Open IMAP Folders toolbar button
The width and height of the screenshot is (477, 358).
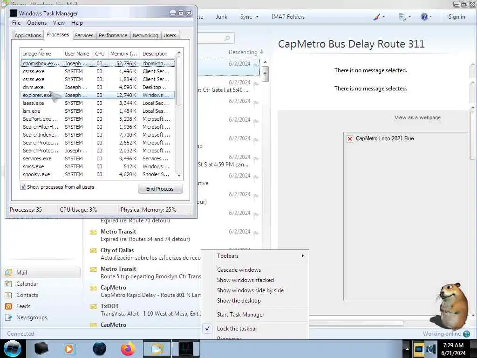(288, 17)
